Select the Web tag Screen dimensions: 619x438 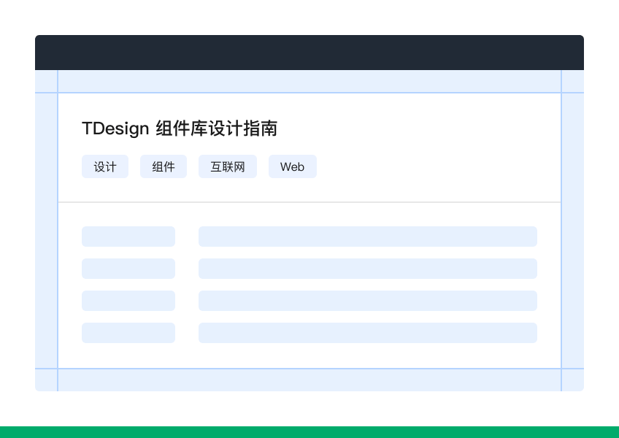[x=293, y=166]
